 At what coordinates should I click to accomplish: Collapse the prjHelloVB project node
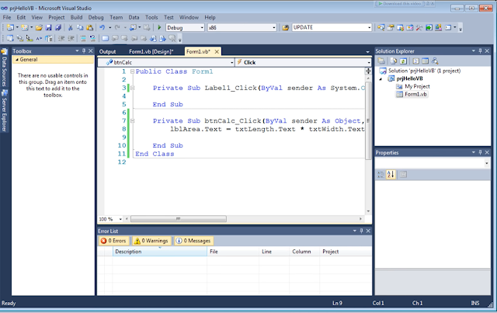click(x=381, y=78)
